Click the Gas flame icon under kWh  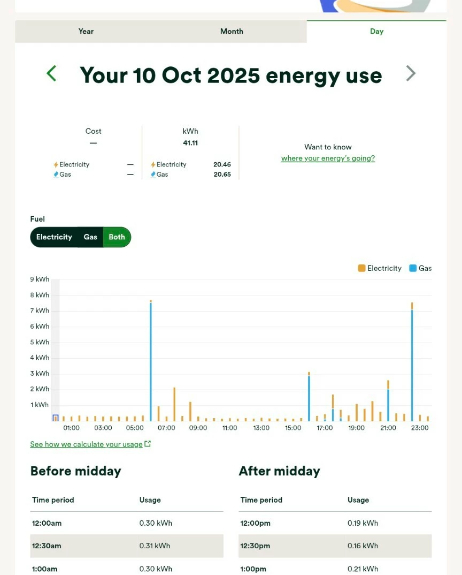(x=153, y=175)
